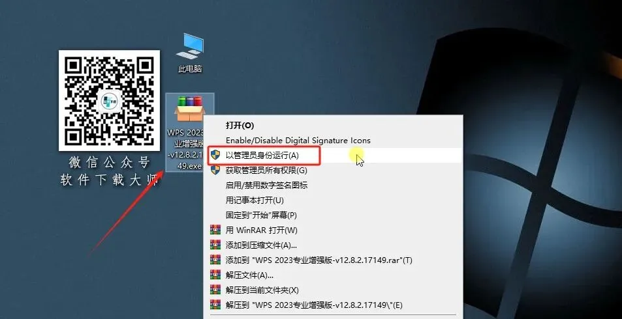Click the This PC desktop icon

click(190, 53)
